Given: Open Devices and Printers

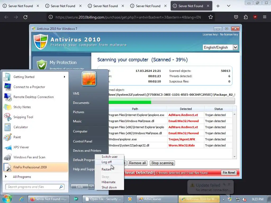Looking at the screenshot, I should tap(87, 150).
